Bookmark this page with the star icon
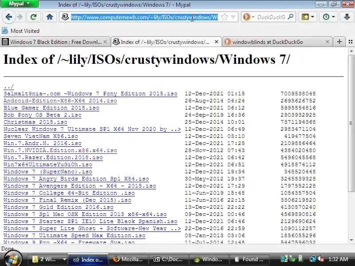Viewport: 355px width, 266px height. click(224, 17)
